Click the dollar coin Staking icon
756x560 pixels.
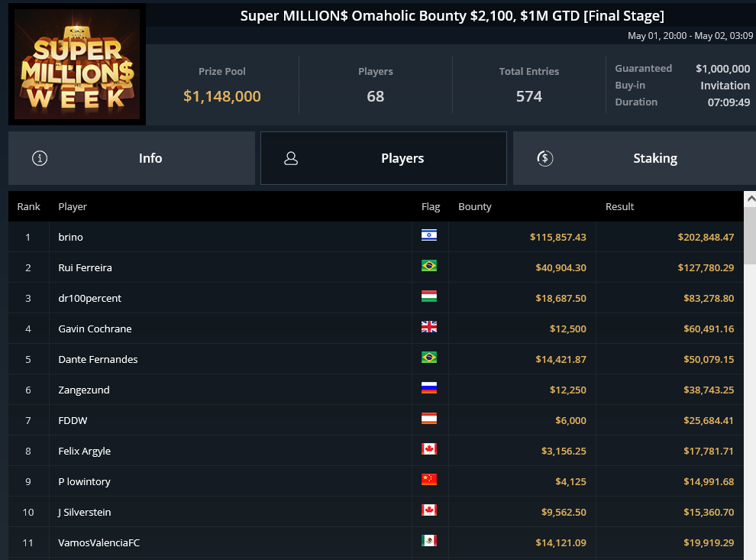544,158
